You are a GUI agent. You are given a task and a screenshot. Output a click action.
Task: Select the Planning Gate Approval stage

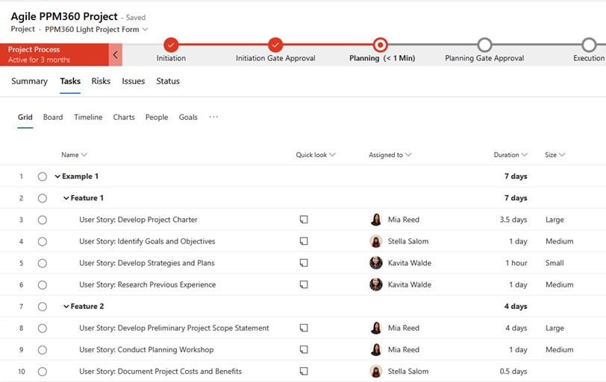[x=484, y=45]
